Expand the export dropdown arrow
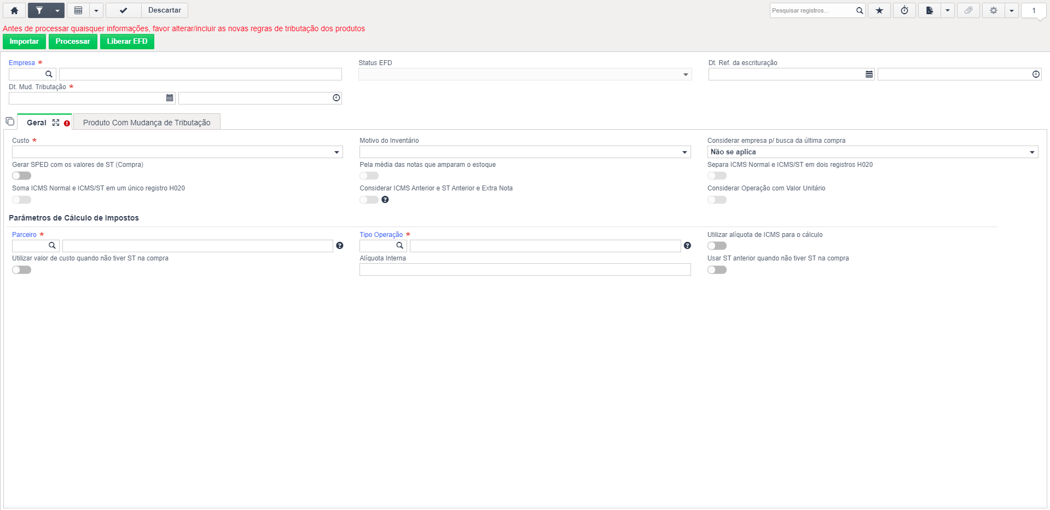1050x510 pixels. pos(948,10)
